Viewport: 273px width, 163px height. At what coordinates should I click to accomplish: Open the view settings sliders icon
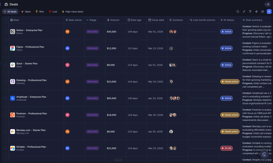pos(263,12)
